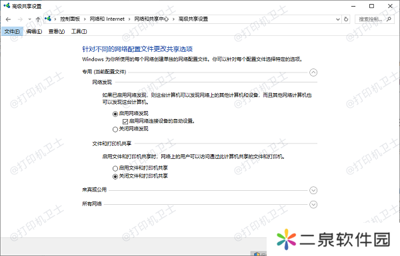400x256 pixels.
Task: Open the 编辑(E) menu
Action: (34, 31)
